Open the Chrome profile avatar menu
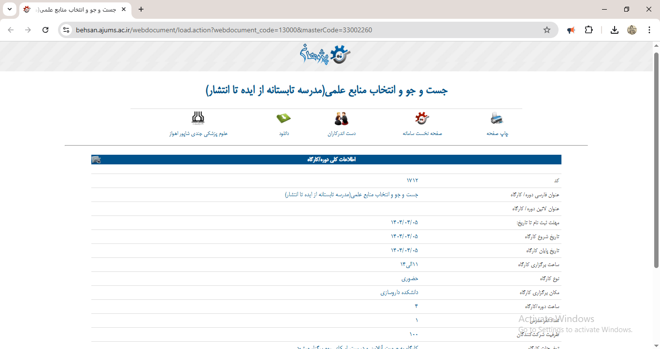Image resolution: width=660 pixels, height=349 pixels. coord(631,30)
